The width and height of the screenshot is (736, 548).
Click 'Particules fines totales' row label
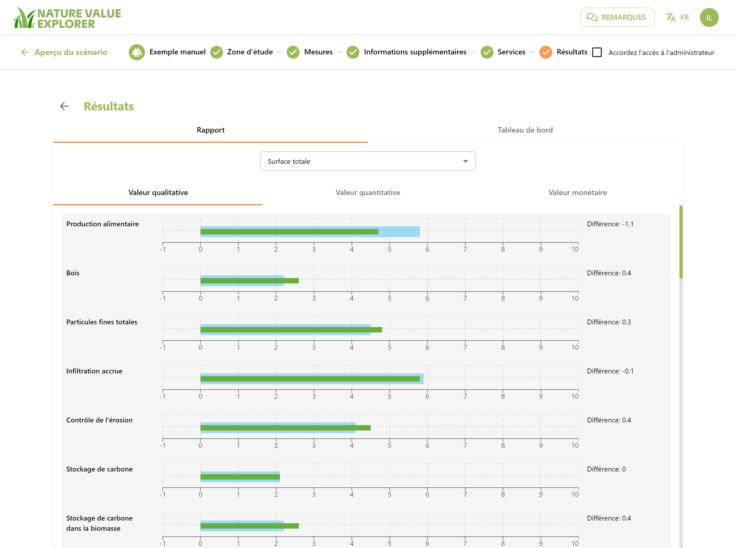(x=102, y=322)
